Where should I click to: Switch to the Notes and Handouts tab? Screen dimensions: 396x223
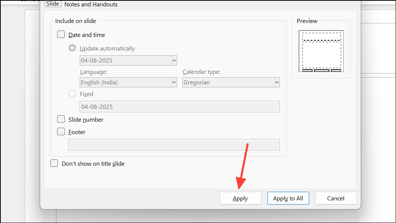91,4
